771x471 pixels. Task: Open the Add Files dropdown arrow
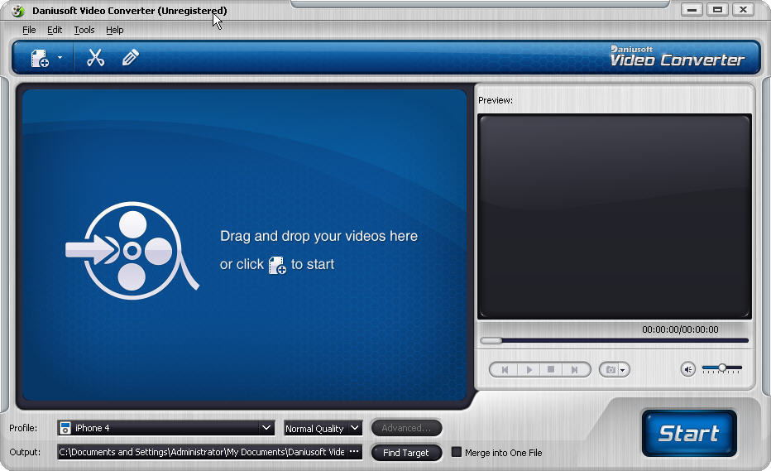(x=60, y=58)
